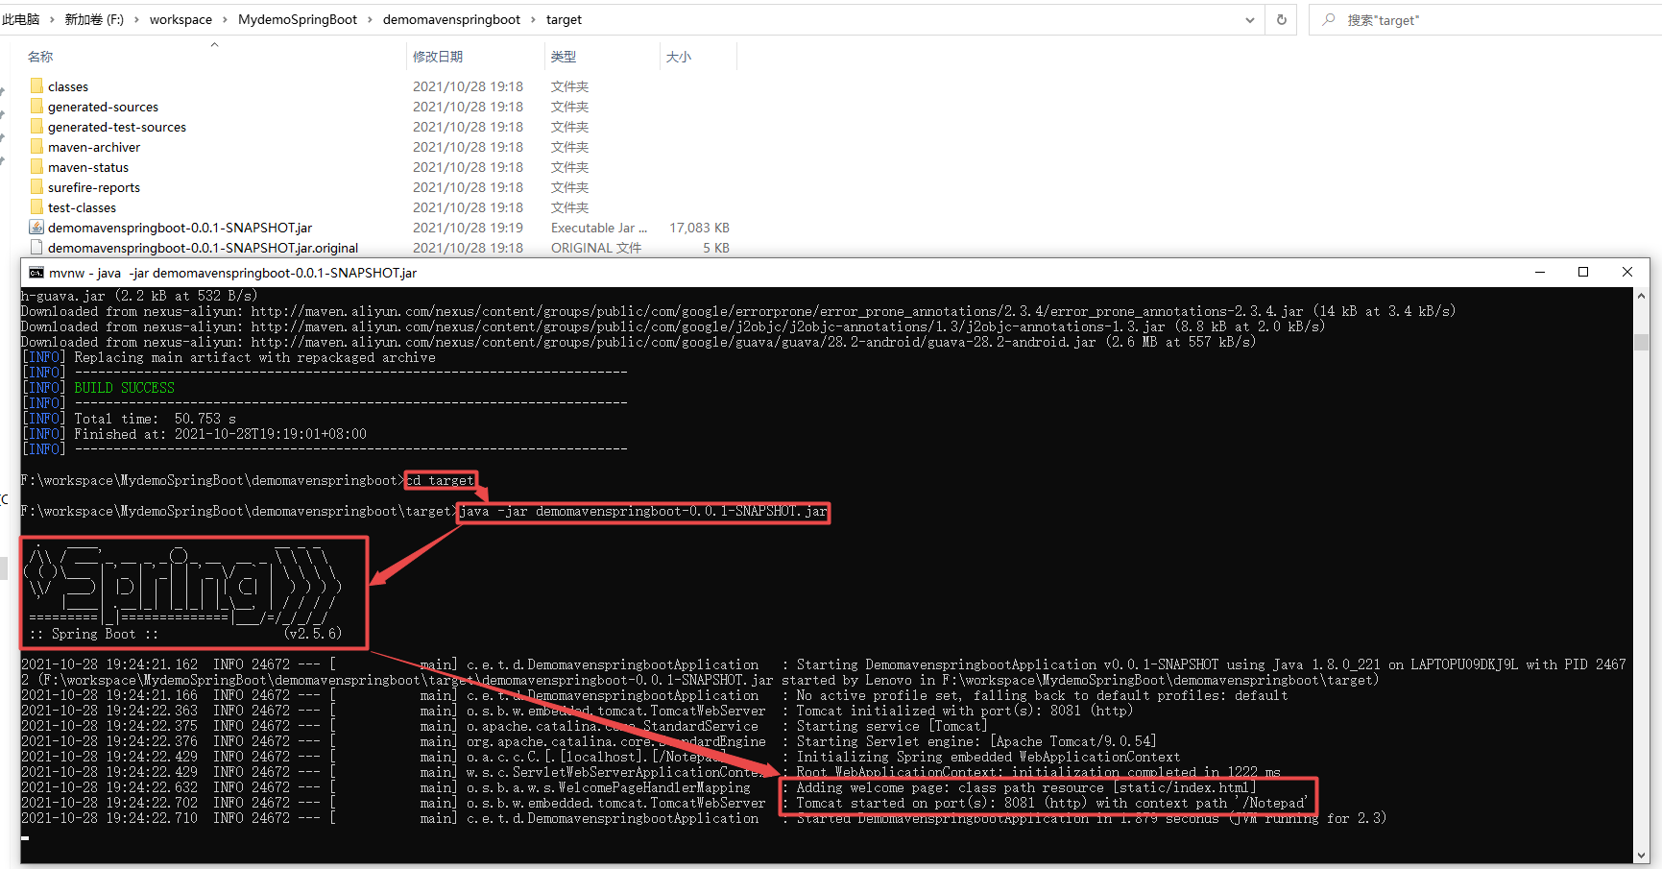Click the magnifier icon in the search box
Viewport: 1662px width, 869px height.
pos(1328,19)
